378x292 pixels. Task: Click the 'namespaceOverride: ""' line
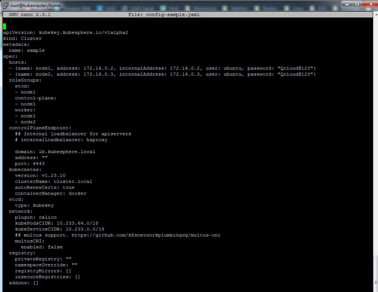coord(46,265)
